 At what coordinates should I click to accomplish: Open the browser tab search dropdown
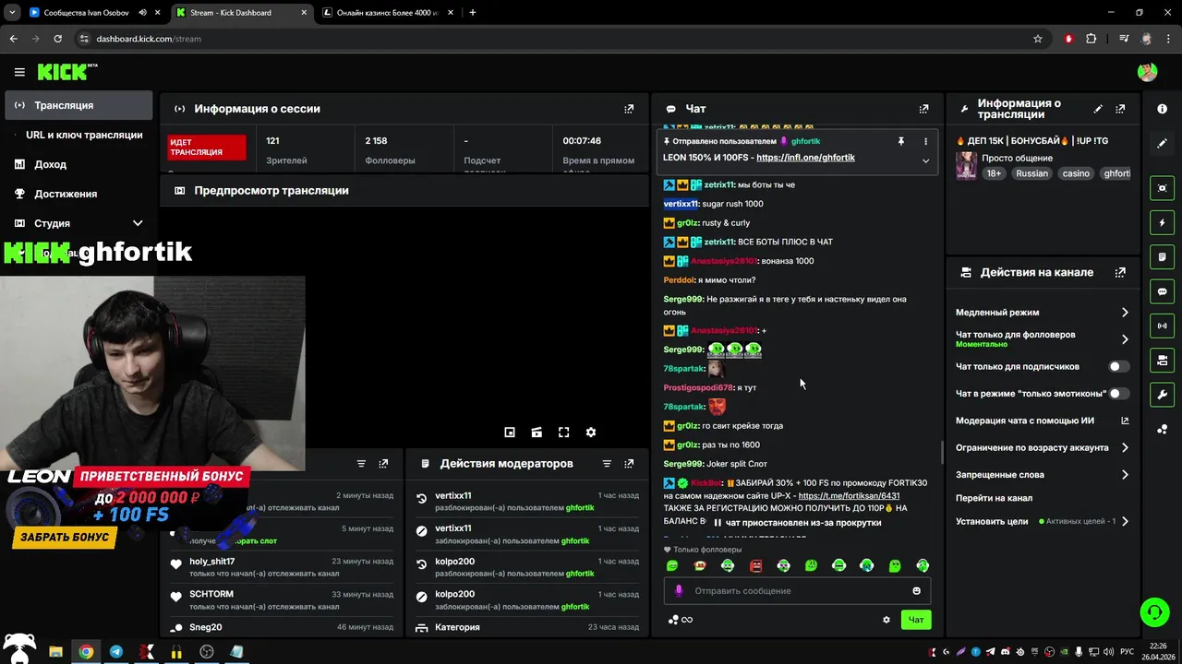pos(12,13)
